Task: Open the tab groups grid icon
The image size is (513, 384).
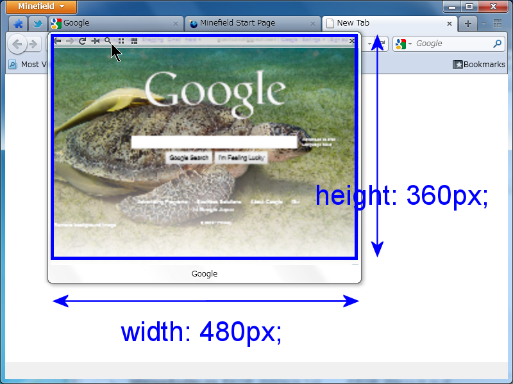Action: [x=498, y=23]
